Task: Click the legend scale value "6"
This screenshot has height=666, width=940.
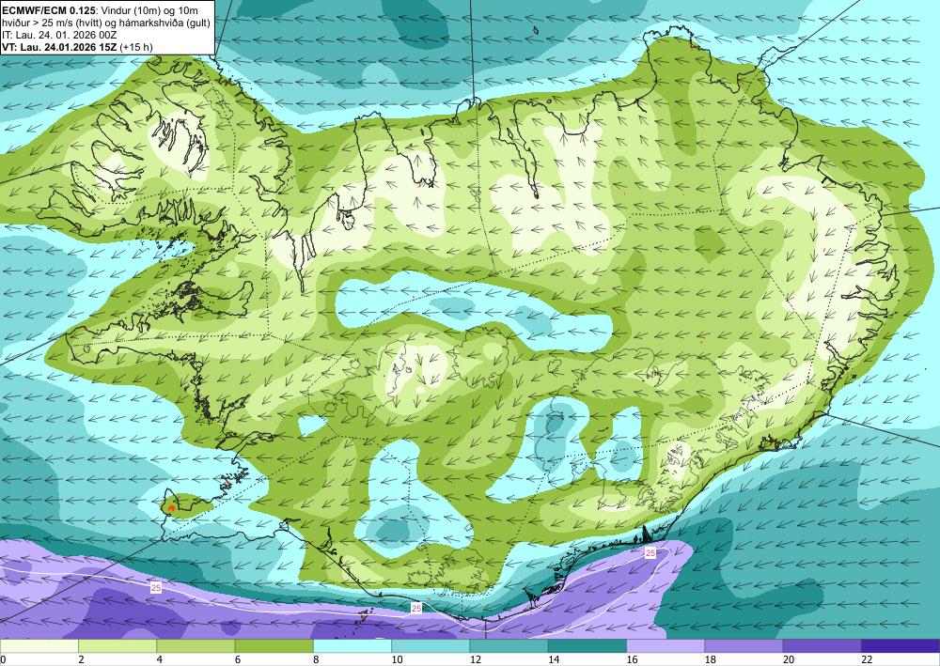Action: (x=238, y=660)
